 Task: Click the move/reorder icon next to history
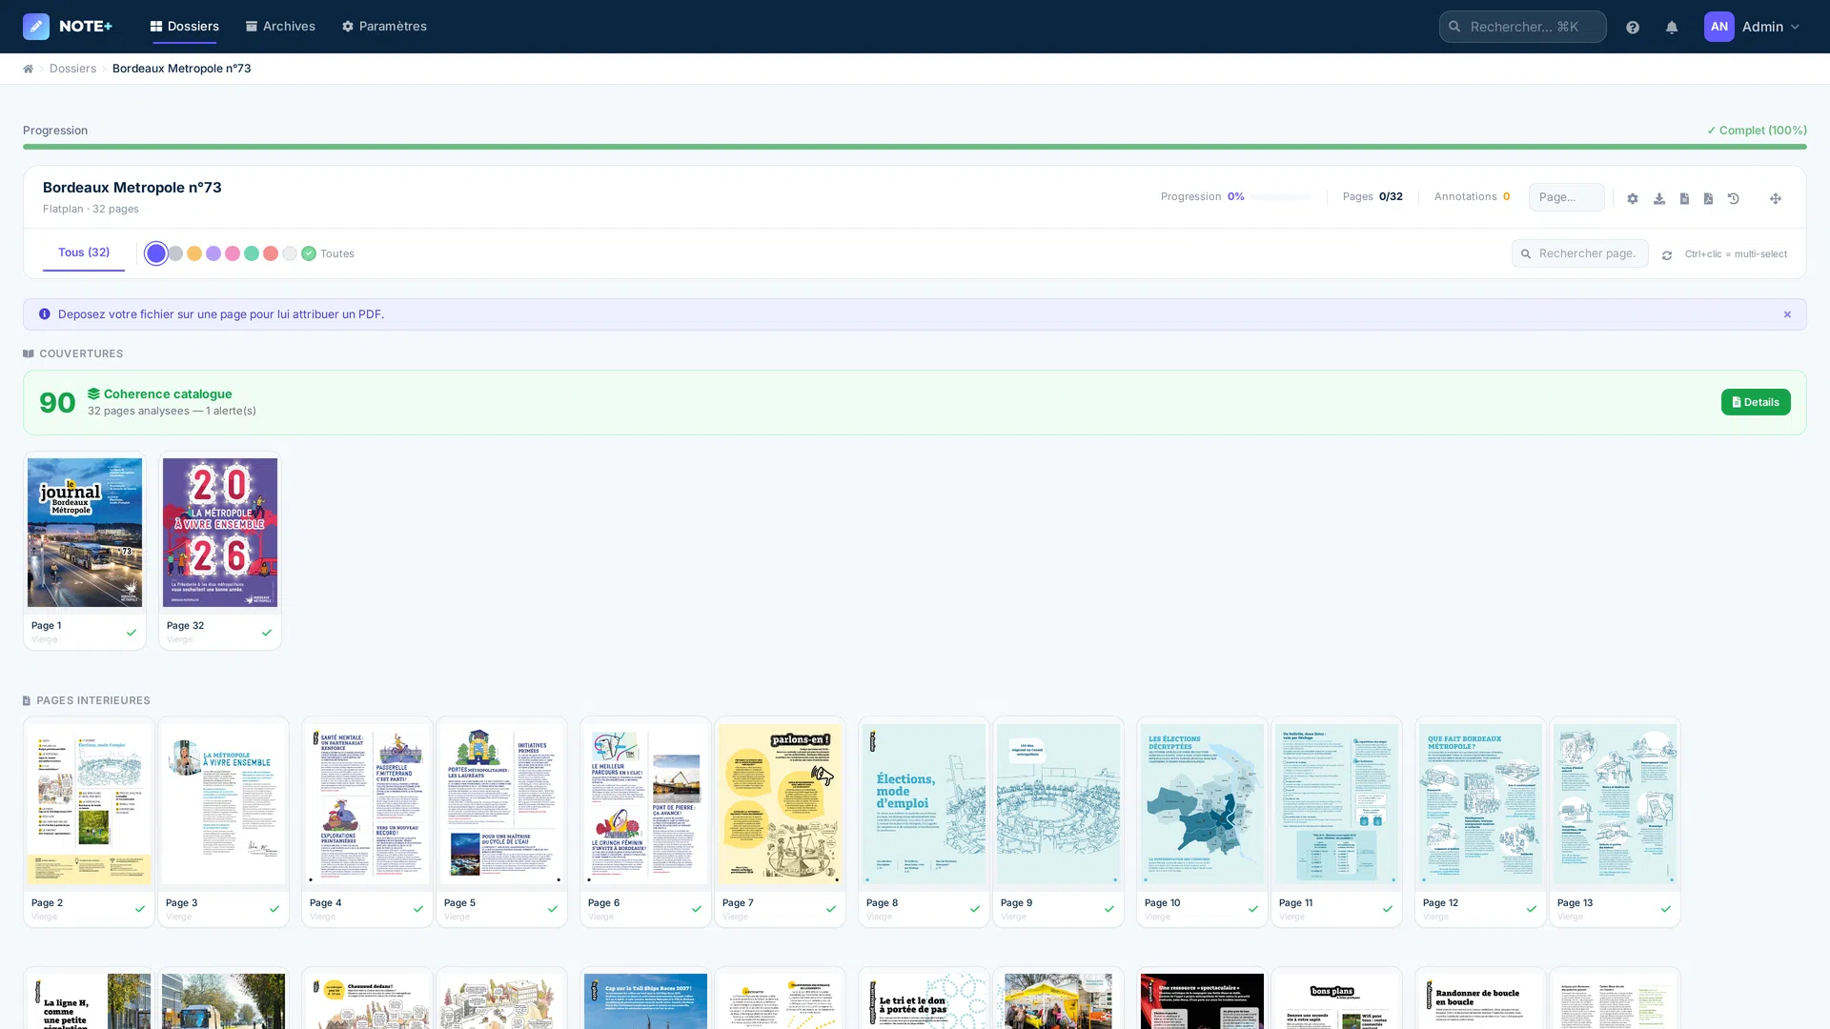click(1775, 198)
